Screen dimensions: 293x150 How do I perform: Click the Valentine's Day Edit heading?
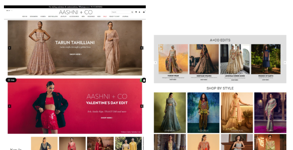[x=107, y=103]
